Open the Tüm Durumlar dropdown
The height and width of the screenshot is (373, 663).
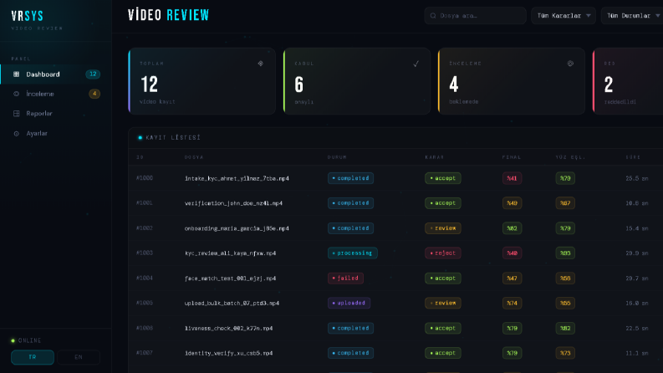click(632, 16)
